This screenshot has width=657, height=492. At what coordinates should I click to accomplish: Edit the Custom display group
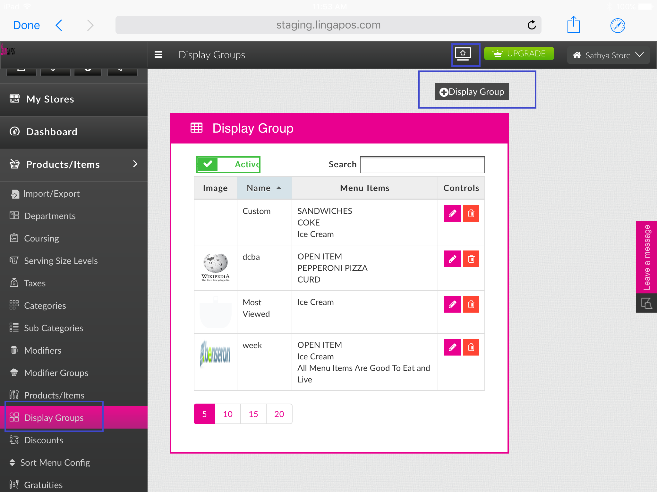pos(452,213)
